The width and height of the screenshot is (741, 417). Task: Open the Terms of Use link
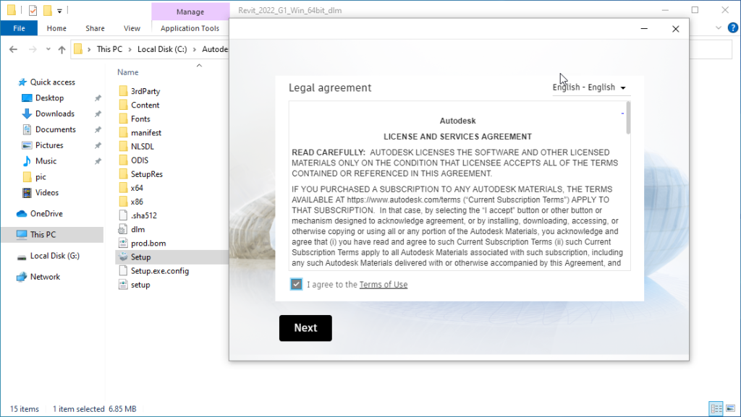point(384,285)
